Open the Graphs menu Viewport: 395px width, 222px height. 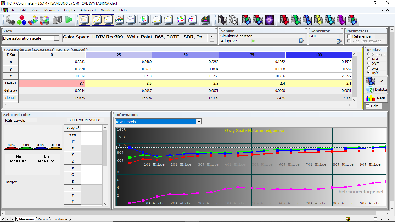click(69, 10)
